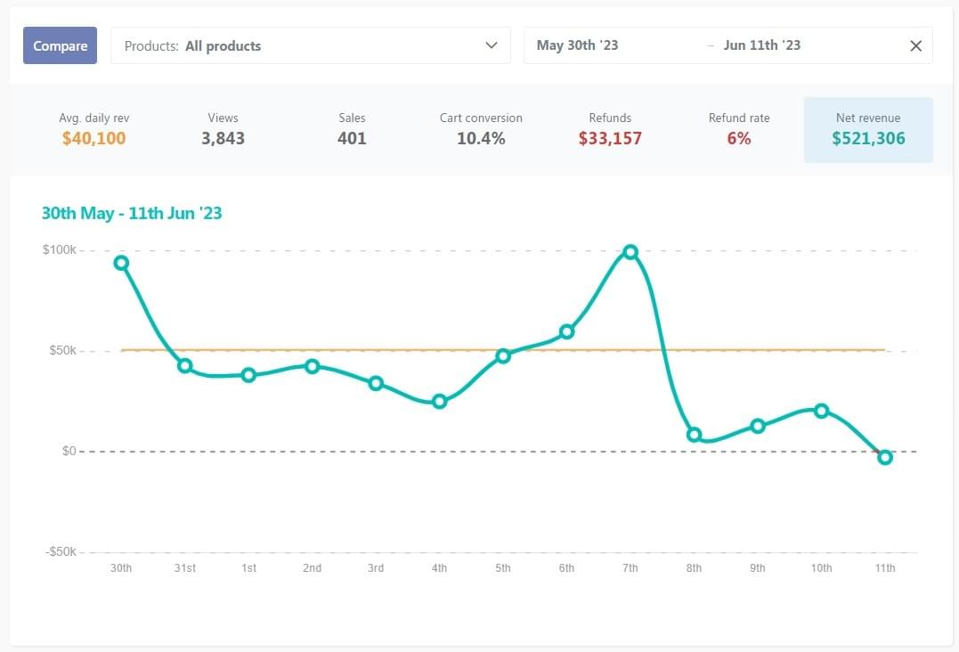Viewport: 959px width, 652px height.
Task: Click the May 30th '23 start date
Action: (x=577, y=45)
